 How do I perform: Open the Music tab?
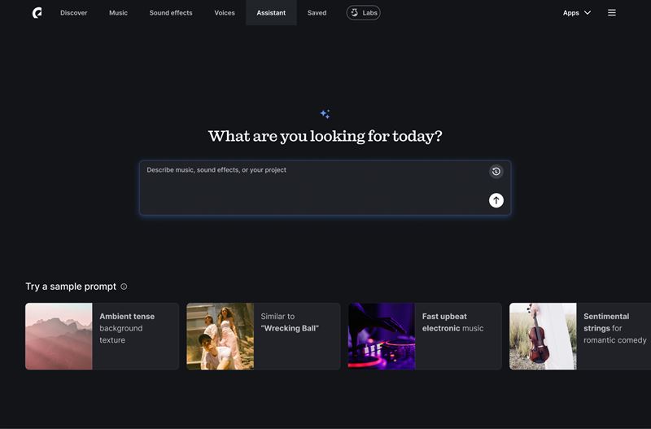coord(118,13)
